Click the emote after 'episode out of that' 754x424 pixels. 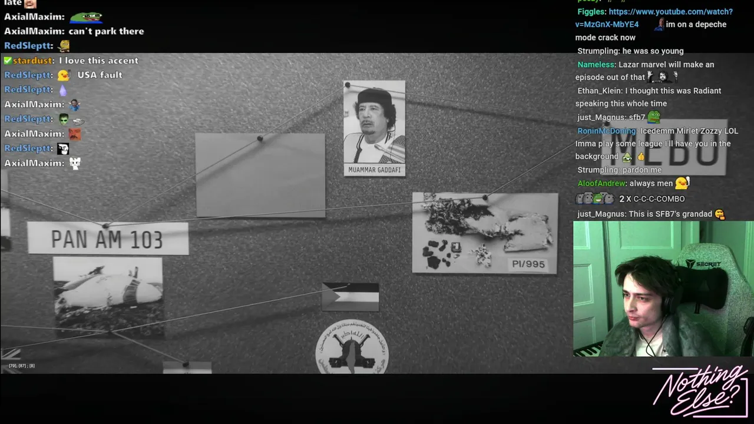(x=662, y=77)
